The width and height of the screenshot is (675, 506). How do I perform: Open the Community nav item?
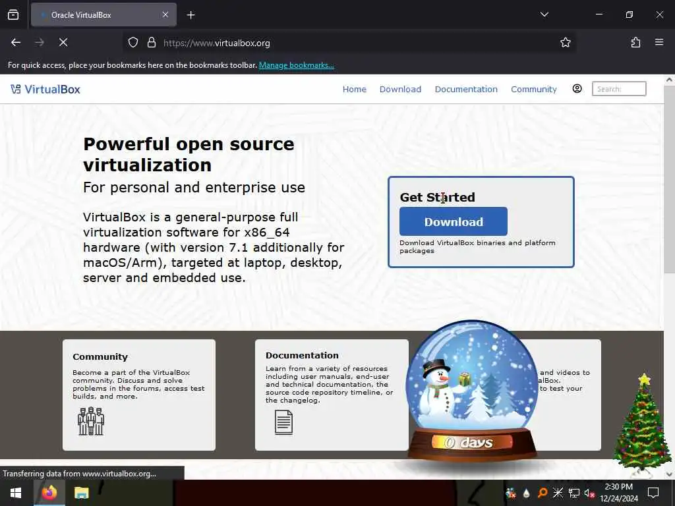point(534,89)
